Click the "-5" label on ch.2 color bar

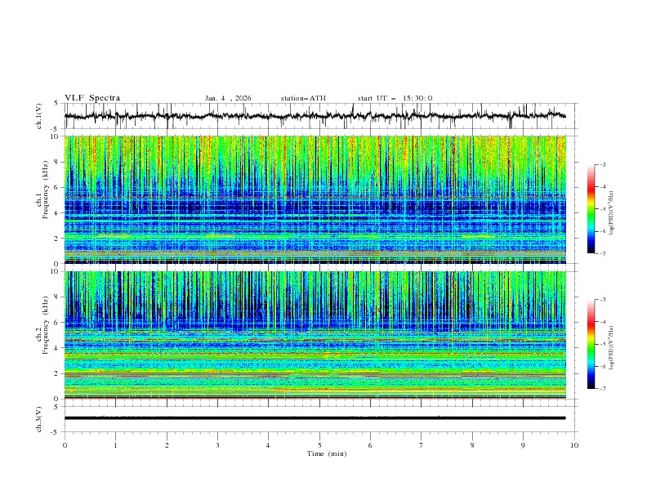pos(603,344)
